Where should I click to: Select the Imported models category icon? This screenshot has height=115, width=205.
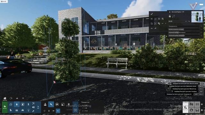pos(11,104)
